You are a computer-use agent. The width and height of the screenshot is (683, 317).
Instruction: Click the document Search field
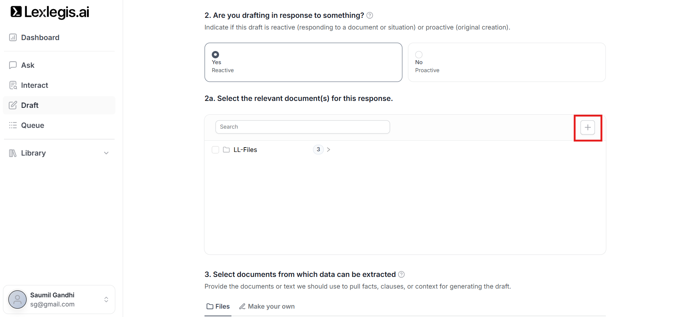tap(302, 127)
